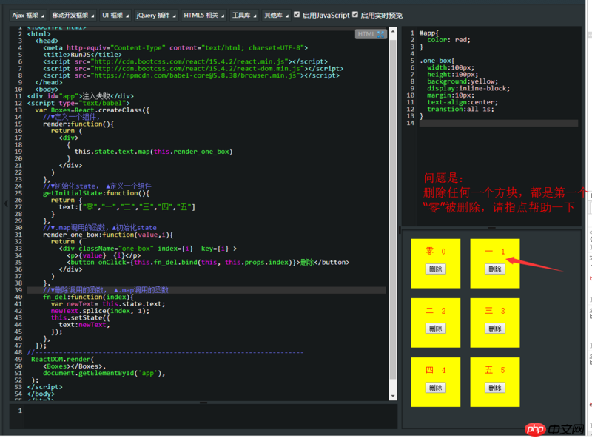Open the 移动开发框架 dropdown
This screenshot has height=444, width=592.
73,16
